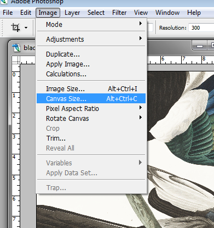Open the Layer menu
The height and width of the screenshot is (228, 214).
(72, 13)
